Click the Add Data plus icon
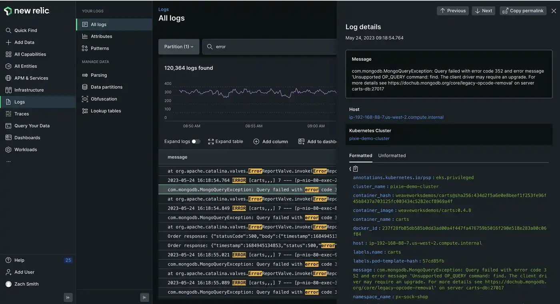560x304 pixels. pyautogui.click(x=8, y=42)
